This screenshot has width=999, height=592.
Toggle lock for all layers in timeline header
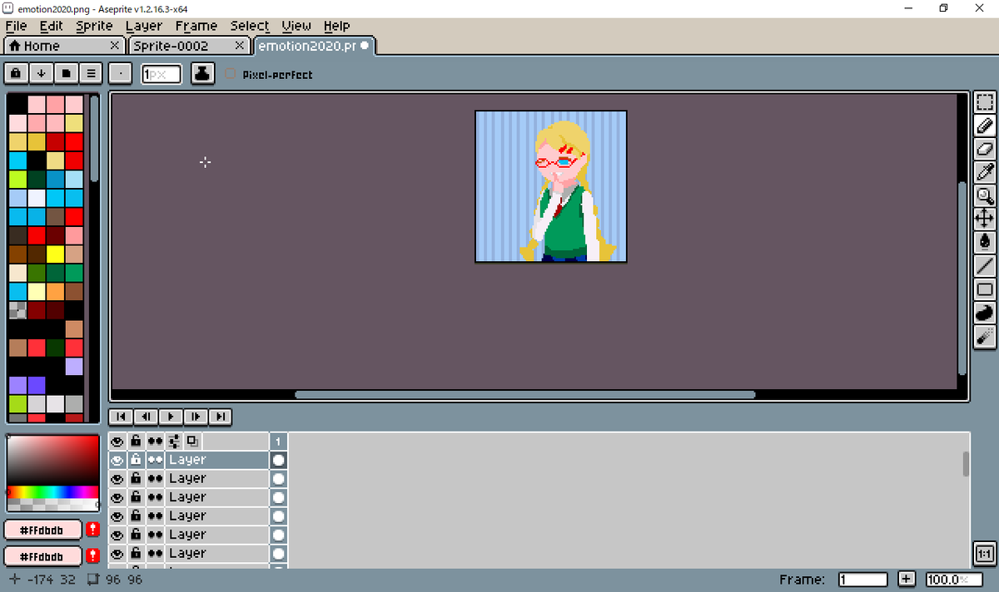pos(136,442)
